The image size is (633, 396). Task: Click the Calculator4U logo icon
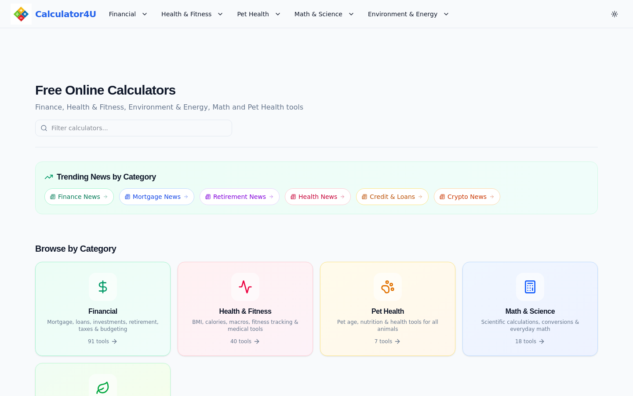click(x=21, y=14)
